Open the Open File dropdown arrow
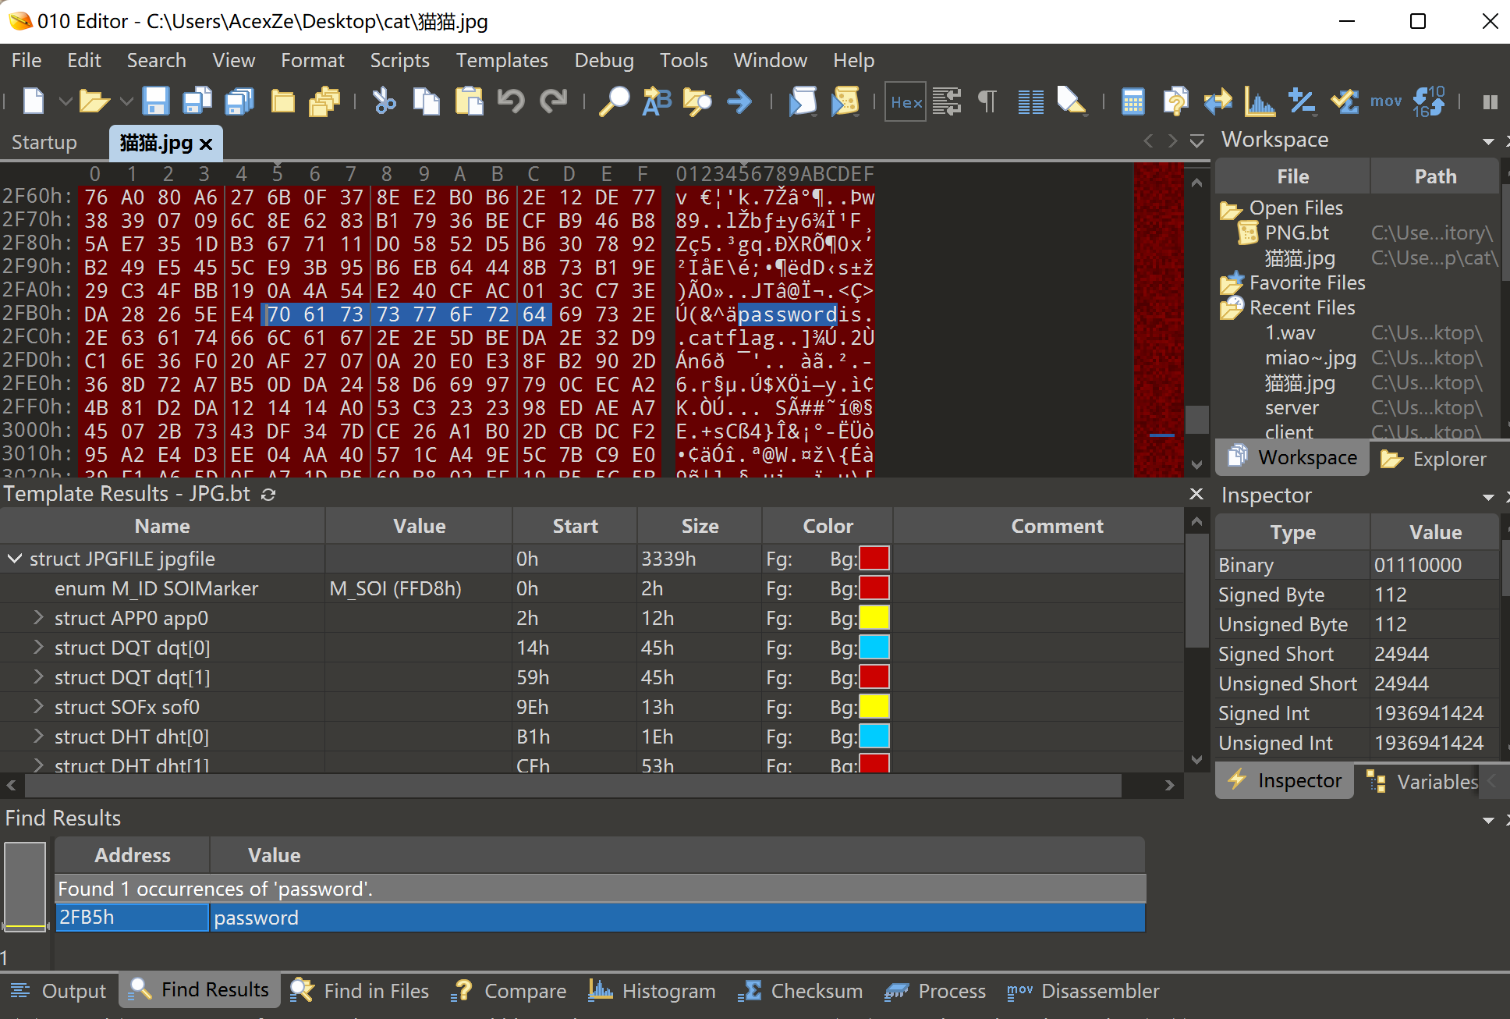Image resolution: width=1510 pixels, height=1019 pixels. 126,101
